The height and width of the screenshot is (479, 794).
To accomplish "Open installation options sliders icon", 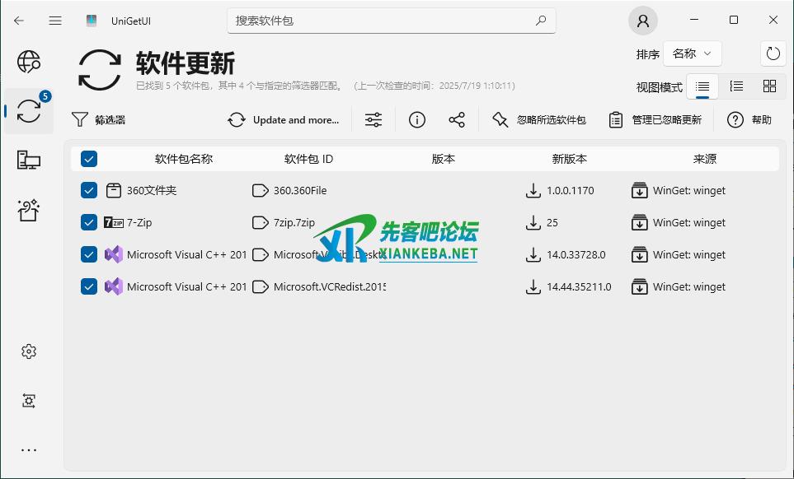I will coord(374,120).
